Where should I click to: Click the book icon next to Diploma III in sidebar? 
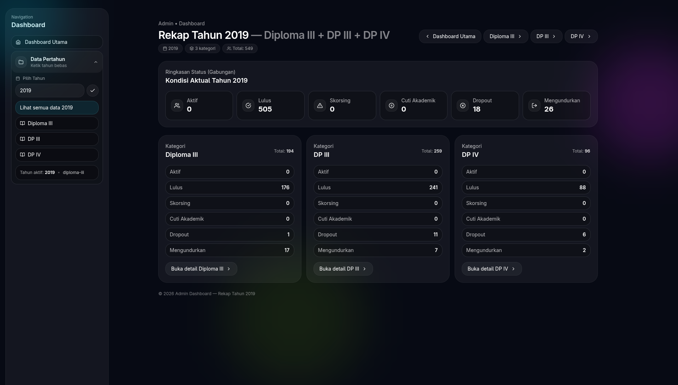[22, 123]
